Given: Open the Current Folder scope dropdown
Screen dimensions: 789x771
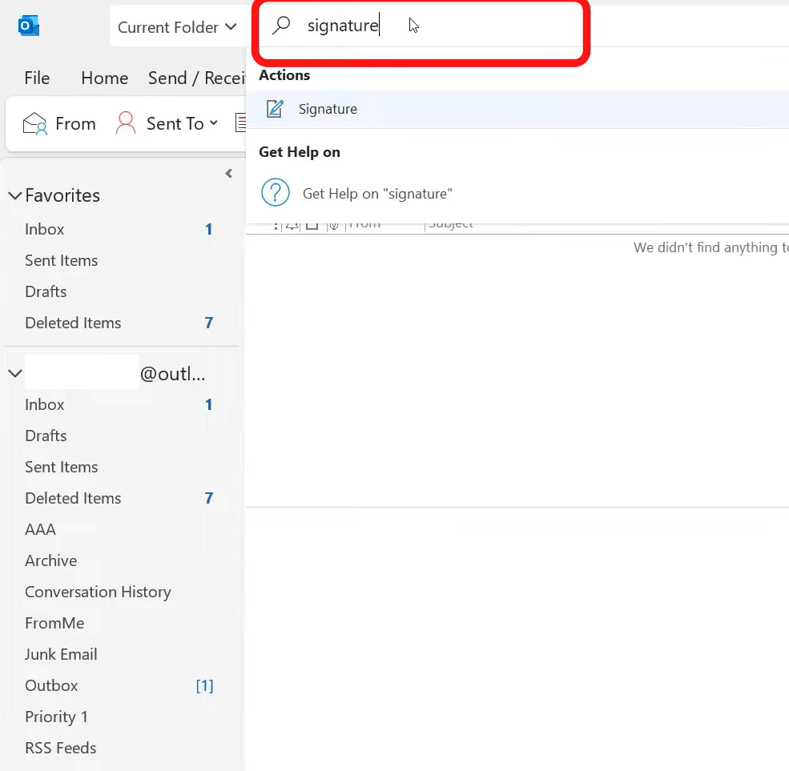Looking at the screenshot, I should pos(177,26).
